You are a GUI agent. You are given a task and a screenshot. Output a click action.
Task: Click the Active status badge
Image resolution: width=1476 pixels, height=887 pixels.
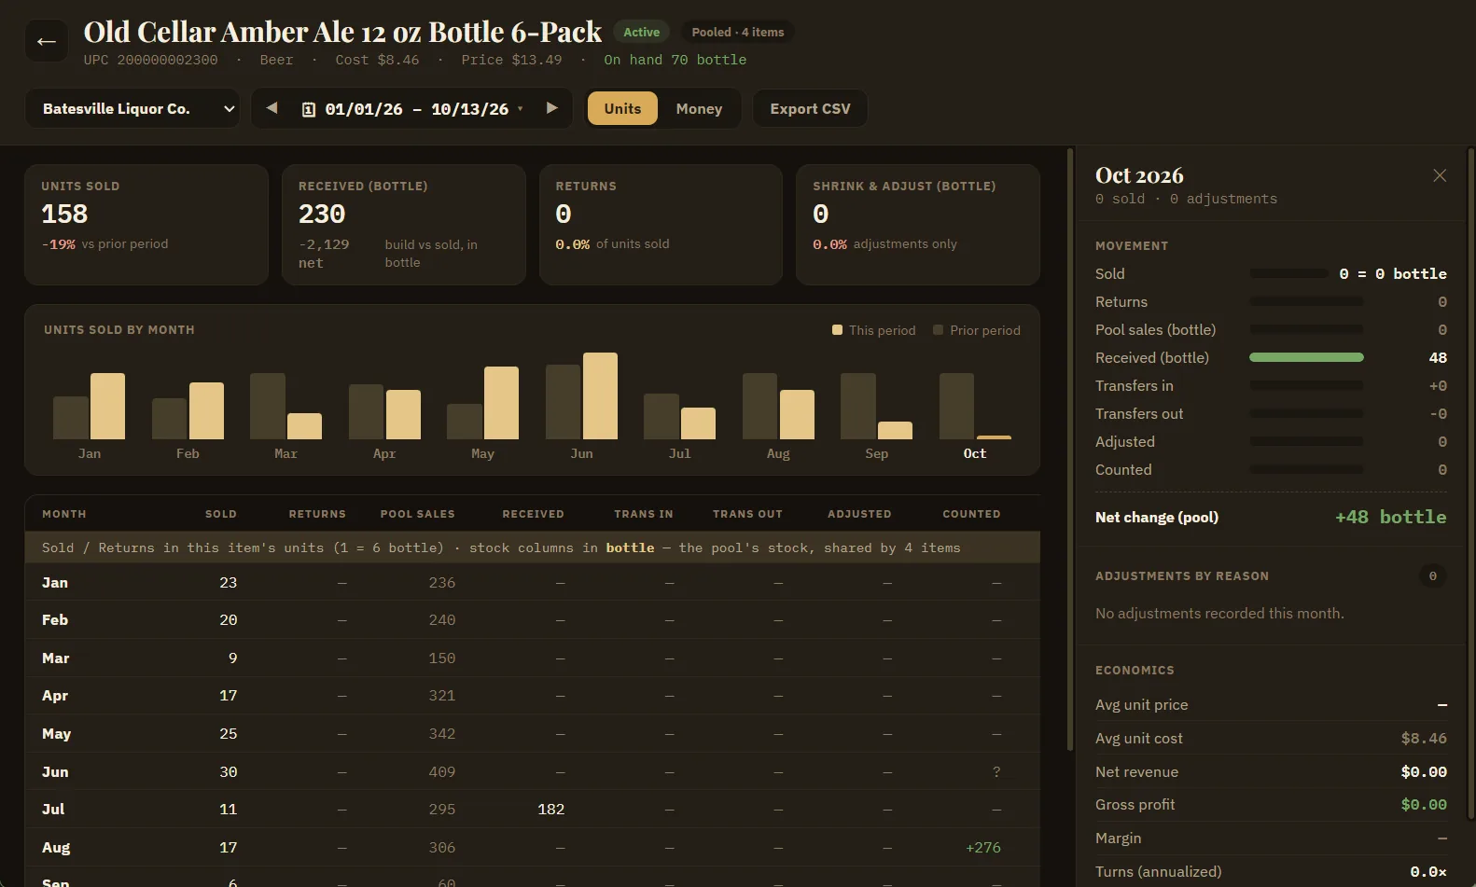coord(641,32)
